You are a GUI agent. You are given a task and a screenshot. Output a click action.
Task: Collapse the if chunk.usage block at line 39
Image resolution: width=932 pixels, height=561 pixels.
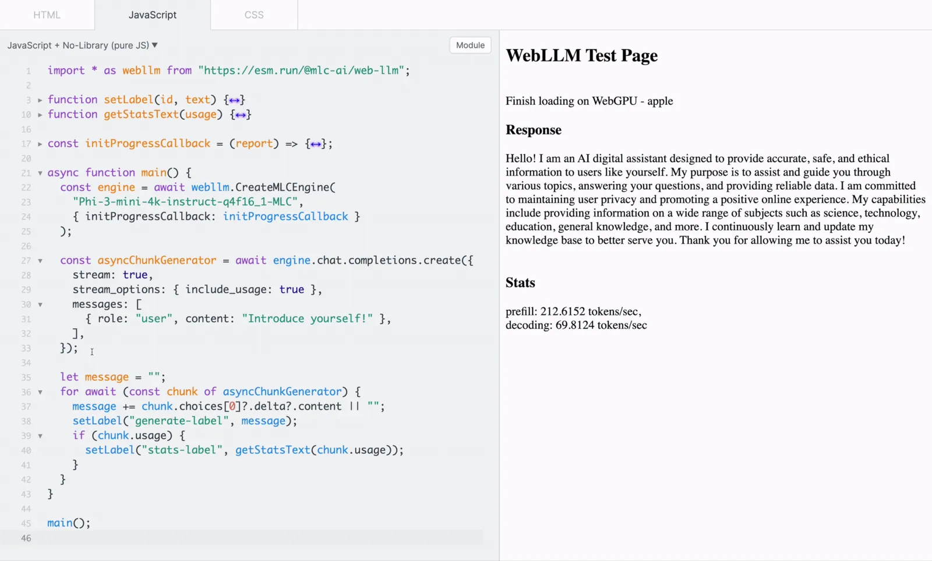point(40,436)
